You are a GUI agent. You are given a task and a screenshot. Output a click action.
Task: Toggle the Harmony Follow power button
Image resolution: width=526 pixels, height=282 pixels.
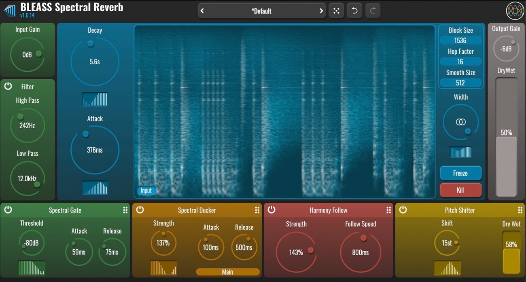coord(271,210)
